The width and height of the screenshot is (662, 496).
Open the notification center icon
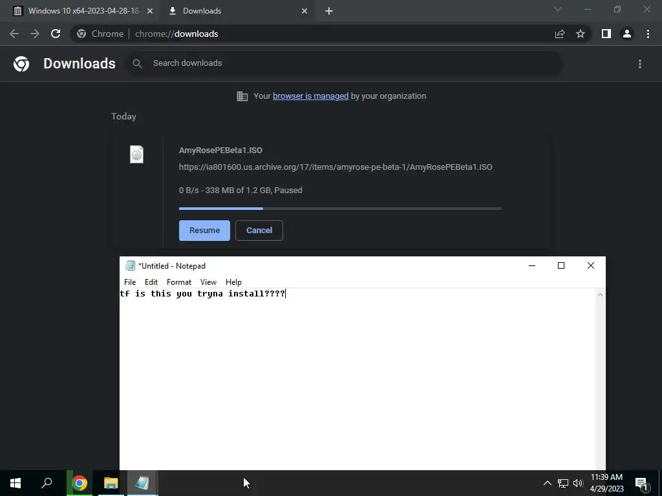click(641, 483)
